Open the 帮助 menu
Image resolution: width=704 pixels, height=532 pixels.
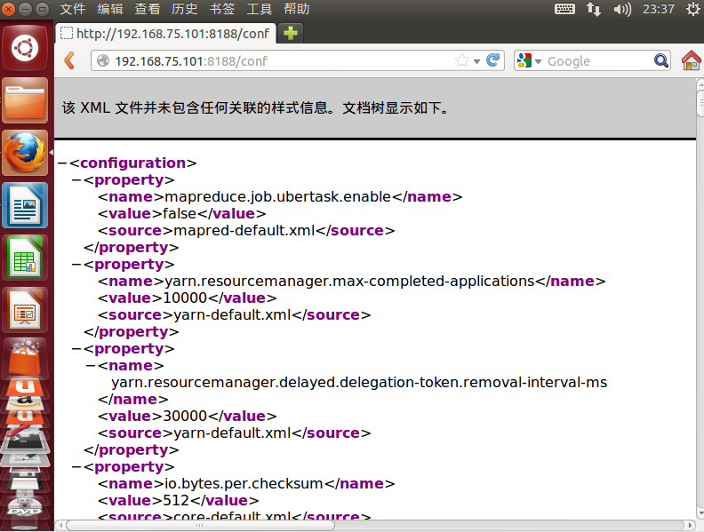coord(296,9)
